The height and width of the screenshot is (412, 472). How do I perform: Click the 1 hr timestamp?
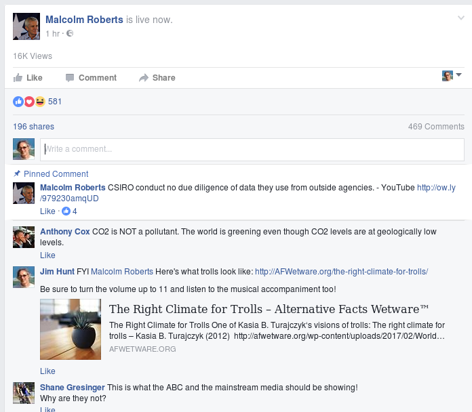point(53,34)
